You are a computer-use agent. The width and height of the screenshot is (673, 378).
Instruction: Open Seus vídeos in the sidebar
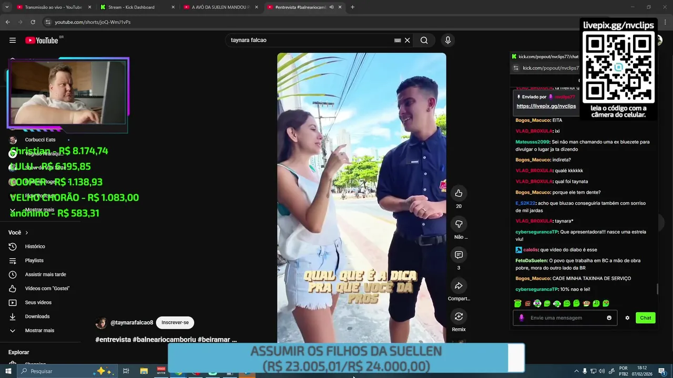pos(38,302)
